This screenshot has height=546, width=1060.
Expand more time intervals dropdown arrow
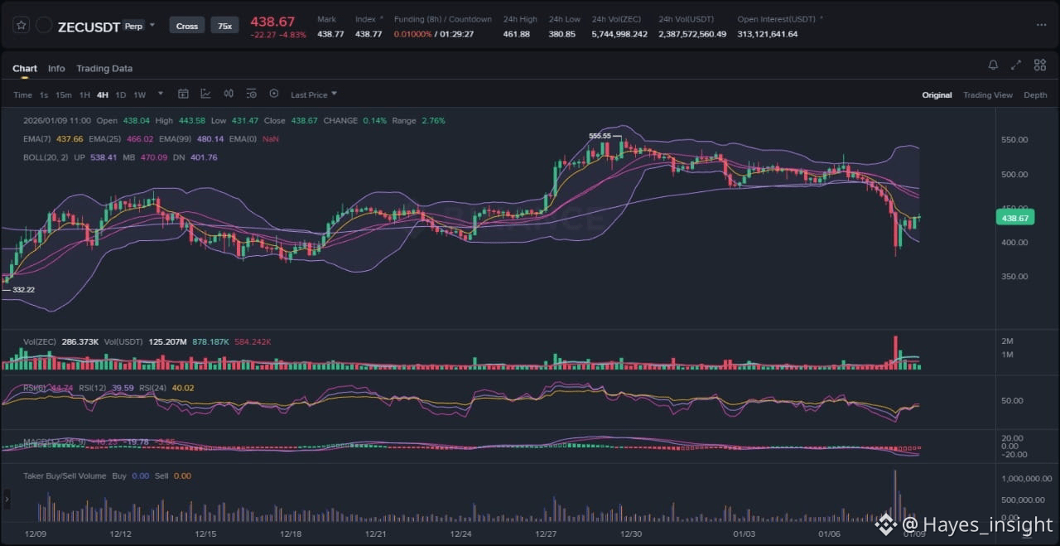click(161, 94)
